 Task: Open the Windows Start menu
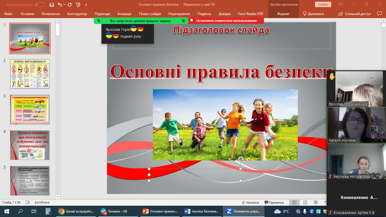coord(7,211)
